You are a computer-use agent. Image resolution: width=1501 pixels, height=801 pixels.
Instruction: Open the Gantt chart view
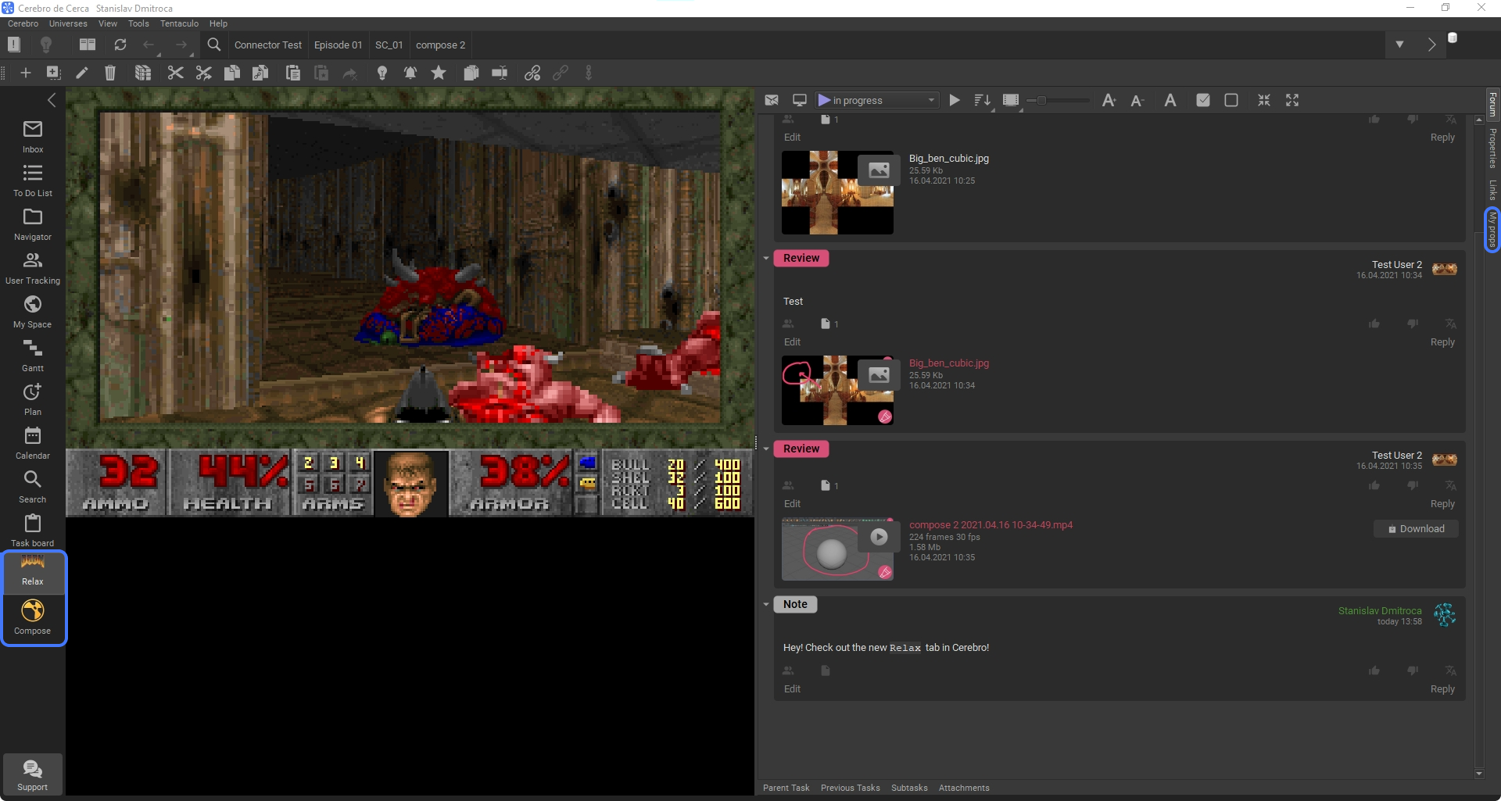coord(33,355)
